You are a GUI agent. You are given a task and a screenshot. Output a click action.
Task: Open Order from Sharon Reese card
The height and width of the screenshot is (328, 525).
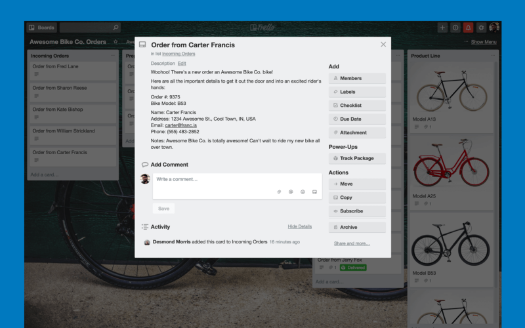coord(73,92)
